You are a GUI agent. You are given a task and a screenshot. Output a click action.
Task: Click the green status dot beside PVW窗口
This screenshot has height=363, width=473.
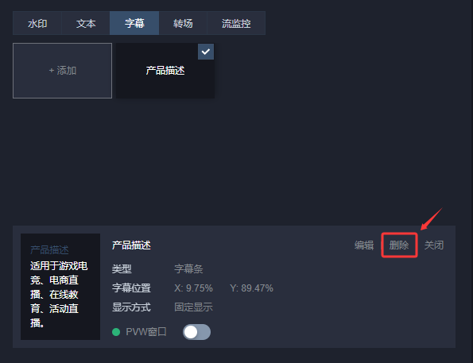[x=116, y=332]
